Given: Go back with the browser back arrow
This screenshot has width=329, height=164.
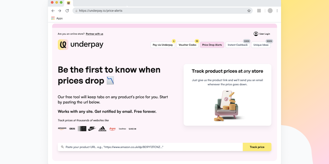Looking at the screenshot, I should 53,11.
